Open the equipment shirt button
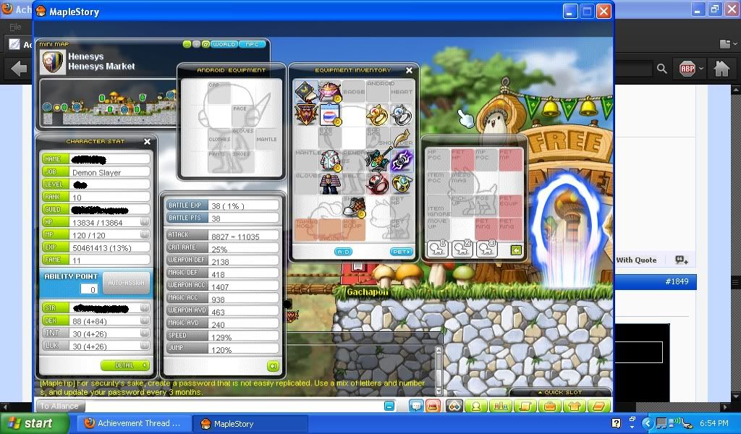The height and width of the screenshot is (434, 741). (x=574, y=406)
